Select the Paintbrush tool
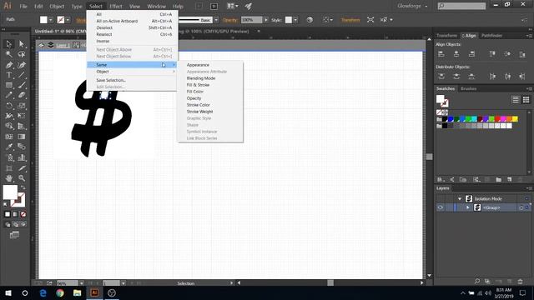The width and height of the screenshot is (534, 300). (x=22, y=85)
